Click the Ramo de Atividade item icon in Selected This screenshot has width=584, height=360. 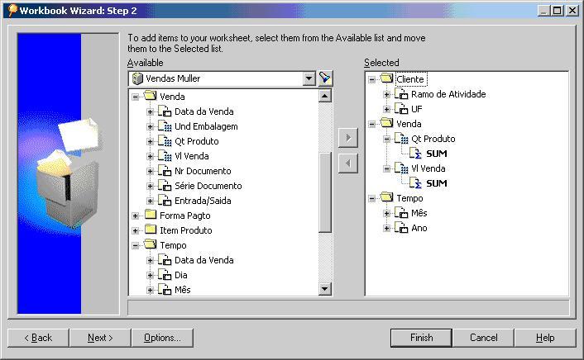[x=401, y=94]
